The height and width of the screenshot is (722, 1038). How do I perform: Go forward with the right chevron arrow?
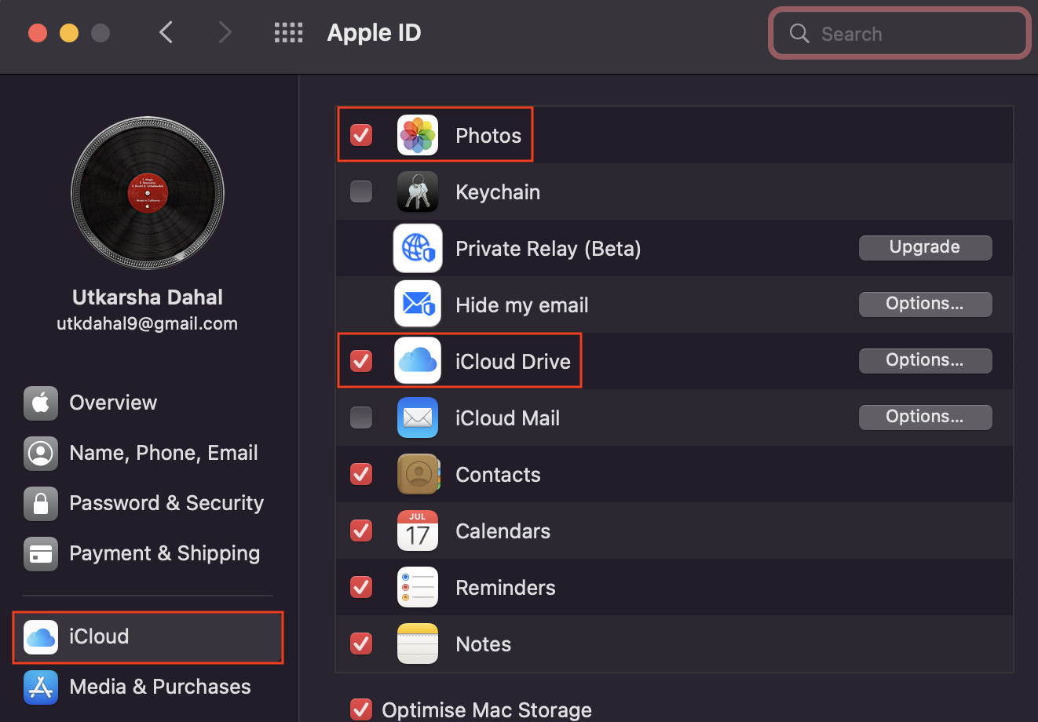[x=225, y=32]
